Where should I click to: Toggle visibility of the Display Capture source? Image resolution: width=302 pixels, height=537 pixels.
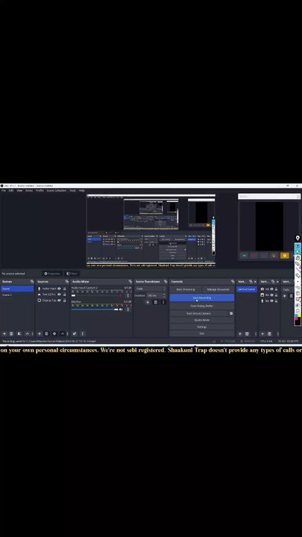(59, 301)
